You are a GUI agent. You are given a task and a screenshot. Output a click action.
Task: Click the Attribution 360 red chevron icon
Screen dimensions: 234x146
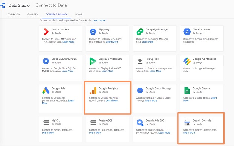pyautogui.click(x=46, y=32)
